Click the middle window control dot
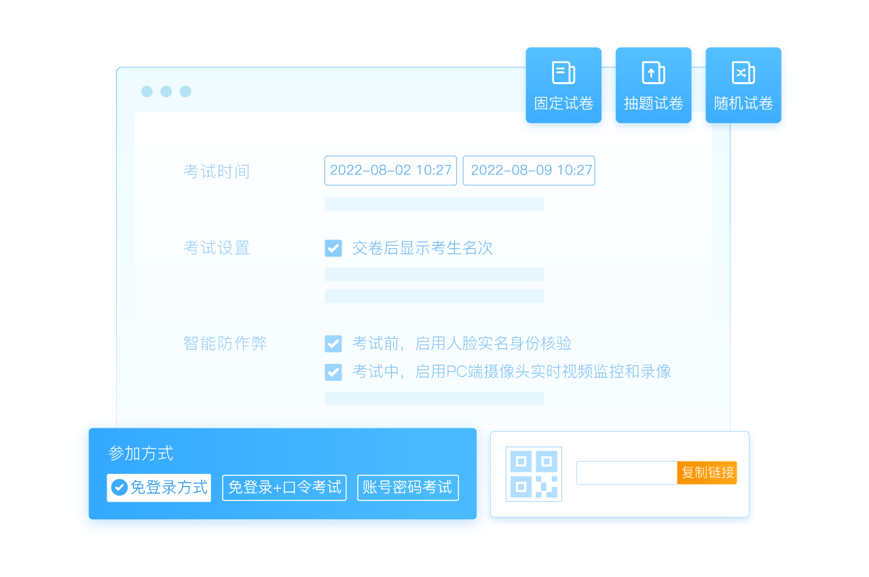This screenshot has width=869, height=577. [x=166, y=92]
